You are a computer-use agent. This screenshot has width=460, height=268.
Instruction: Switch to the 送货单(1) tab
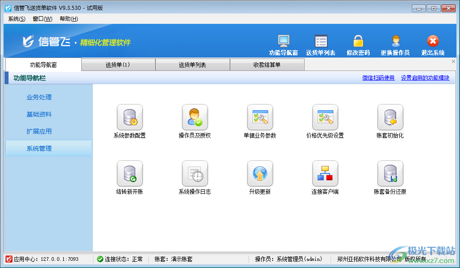click(x=118, y=65)
